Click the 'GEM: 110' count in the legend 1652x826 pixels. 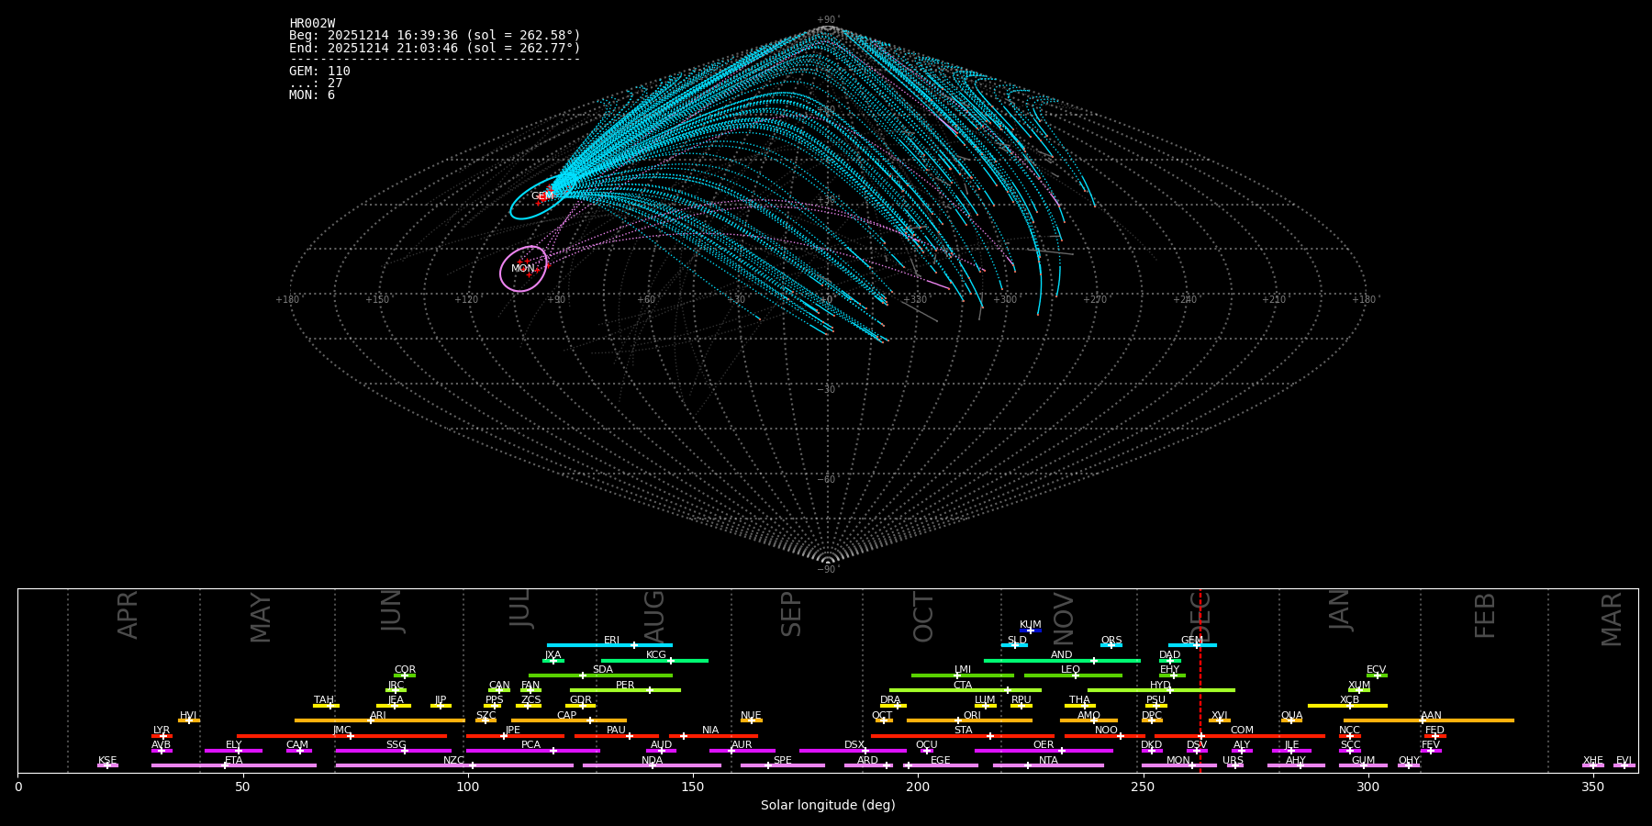(x=319, y=72)
